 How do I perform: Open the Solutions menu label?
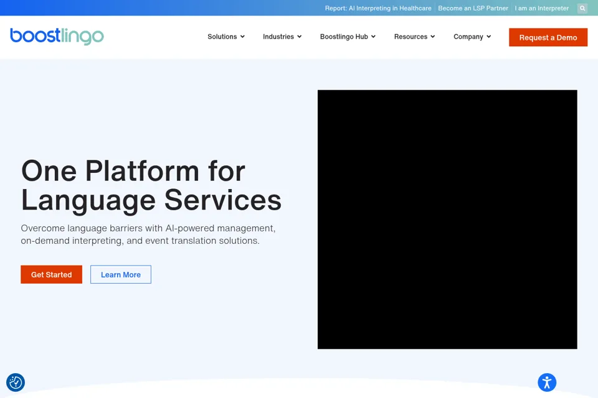pos(222,37)
